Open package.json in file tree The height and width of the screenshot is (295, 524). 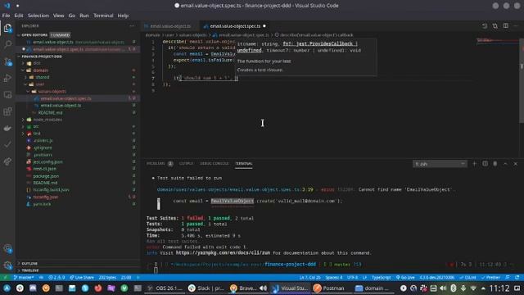point(46,176)
